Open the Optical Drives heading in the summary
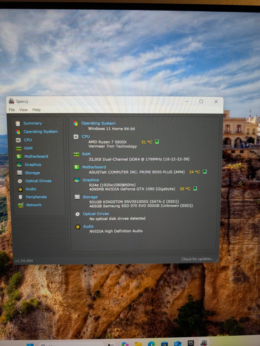The image size is (260, 346). click(96, 214)
